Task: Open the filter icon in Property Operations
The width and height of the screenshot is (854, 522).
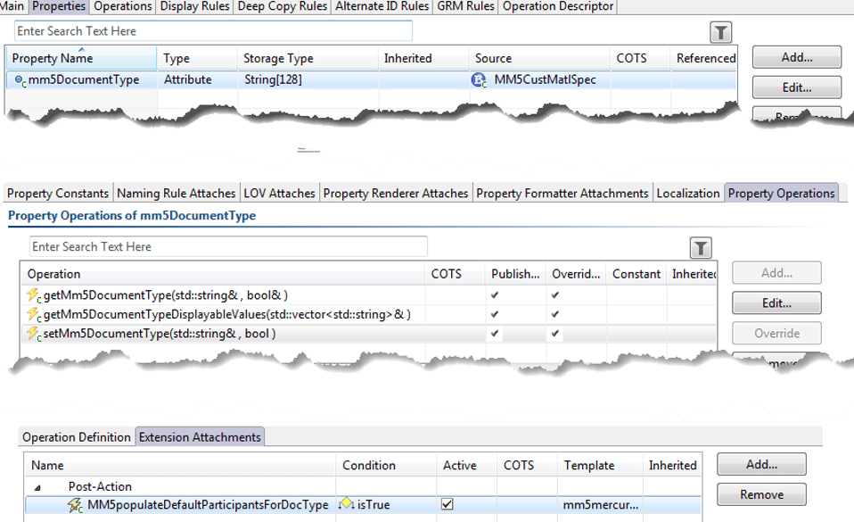Action: click(x=701, y=247)
